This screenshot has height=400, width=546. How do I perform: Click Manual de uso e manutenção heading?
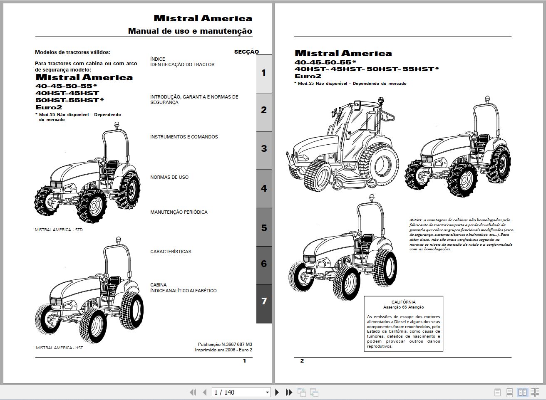tap(190, 31)
